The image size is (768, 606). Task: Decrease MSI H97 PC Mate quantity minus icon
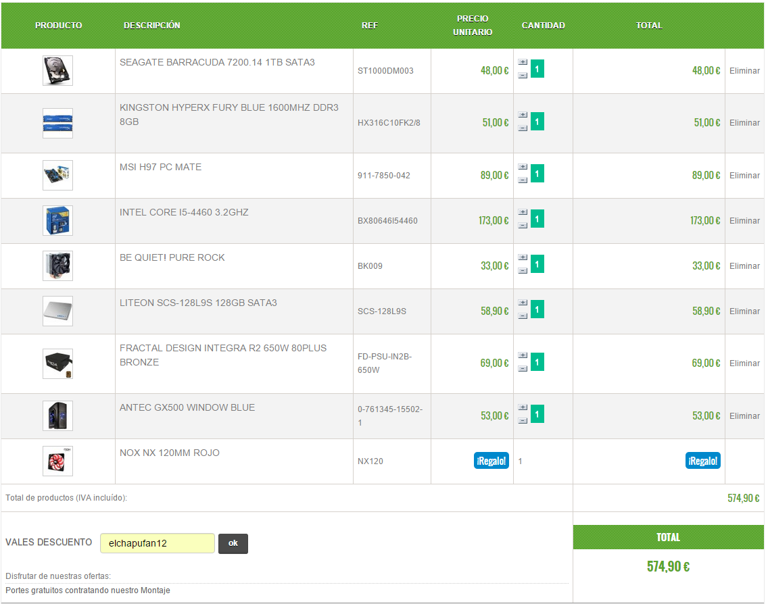click(x=523, y=180)
